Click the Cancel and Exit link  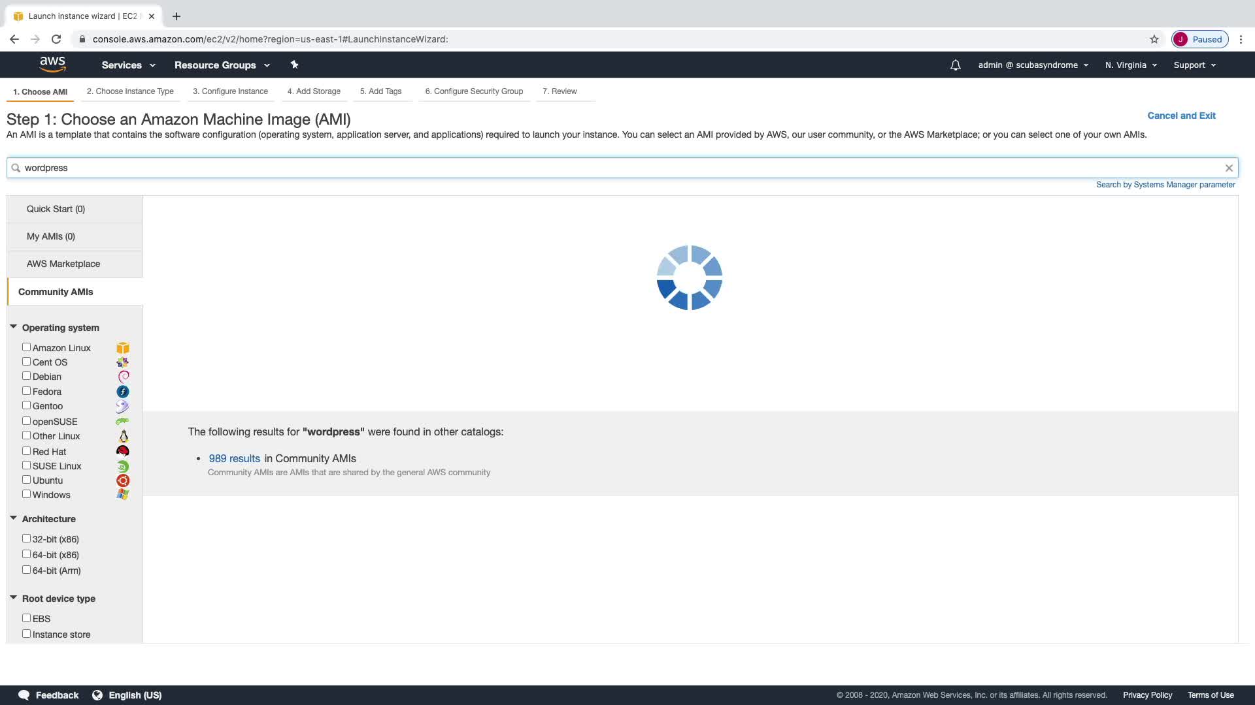1181,116
